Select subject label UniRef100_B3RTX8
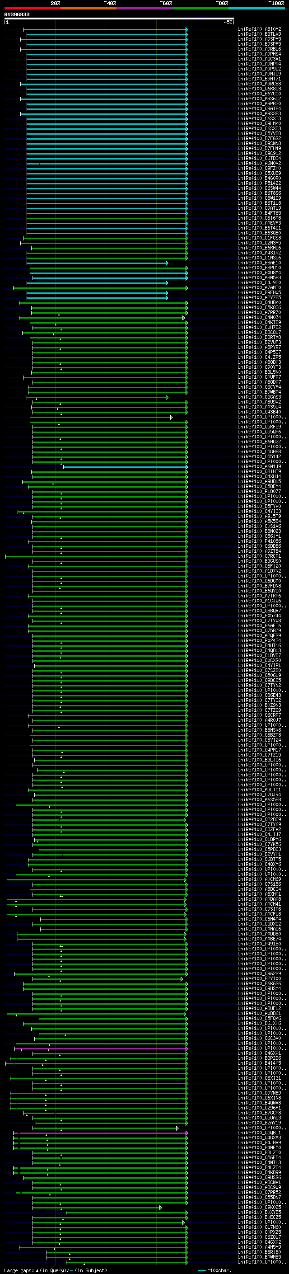289x1274 pixels. tap(259, 337)
